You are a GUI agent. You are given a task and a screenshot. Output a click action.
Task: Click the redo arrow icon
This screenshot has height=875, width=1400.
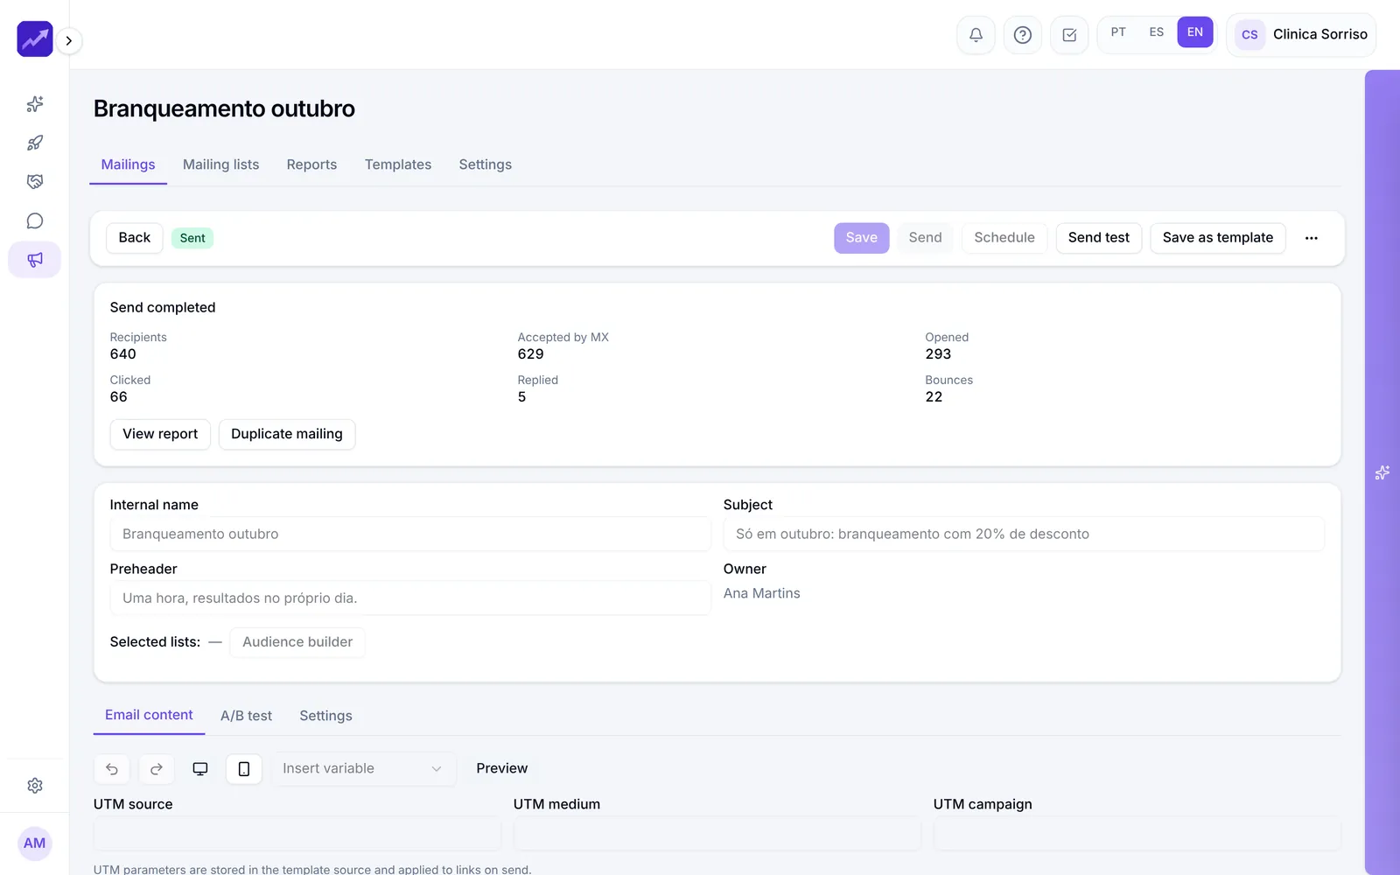pos(157,769)
